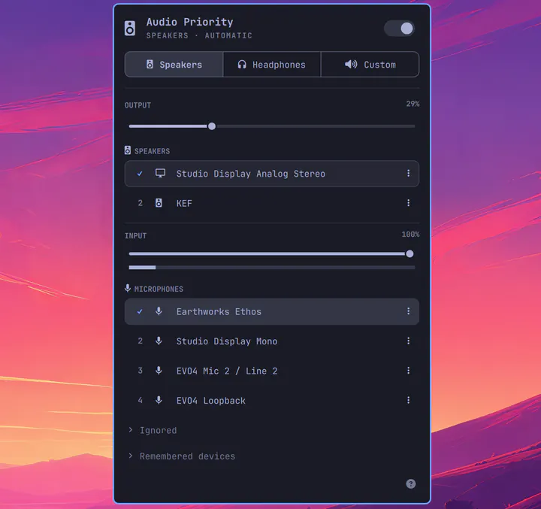
Task: Expand the Remembered devices section
Action: [182, 456]
